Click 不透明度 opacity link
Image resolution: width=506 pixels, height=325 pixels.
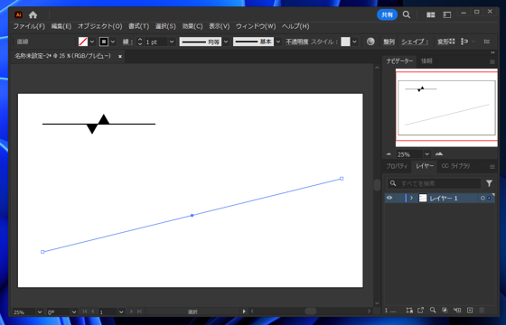point(297,42)
